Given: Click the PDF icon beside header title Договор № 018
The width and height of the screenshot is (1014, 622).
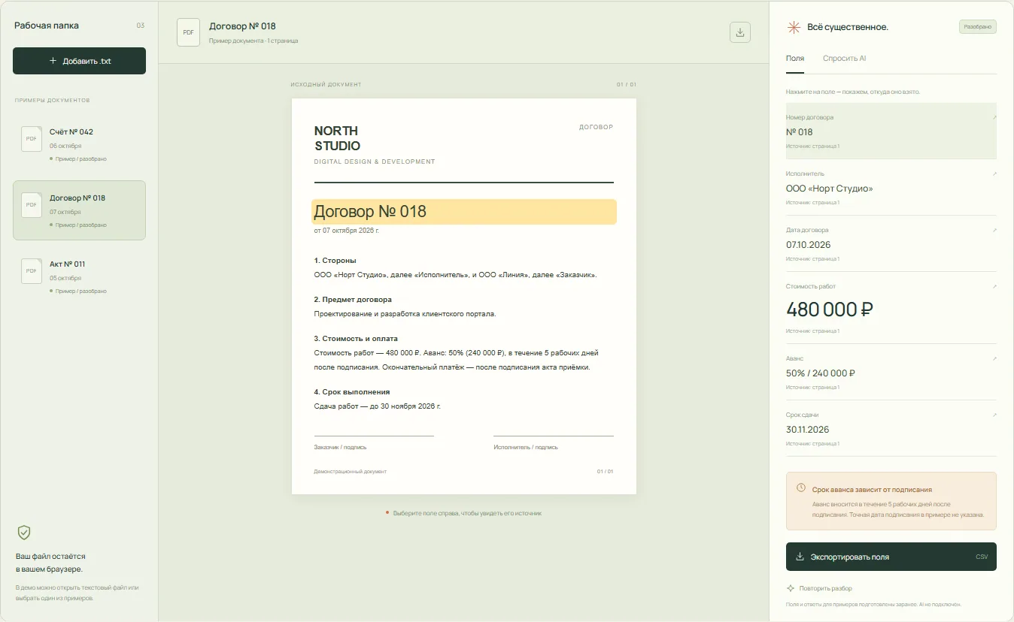Looking at the screenshot, I should [x=189, y=32].
